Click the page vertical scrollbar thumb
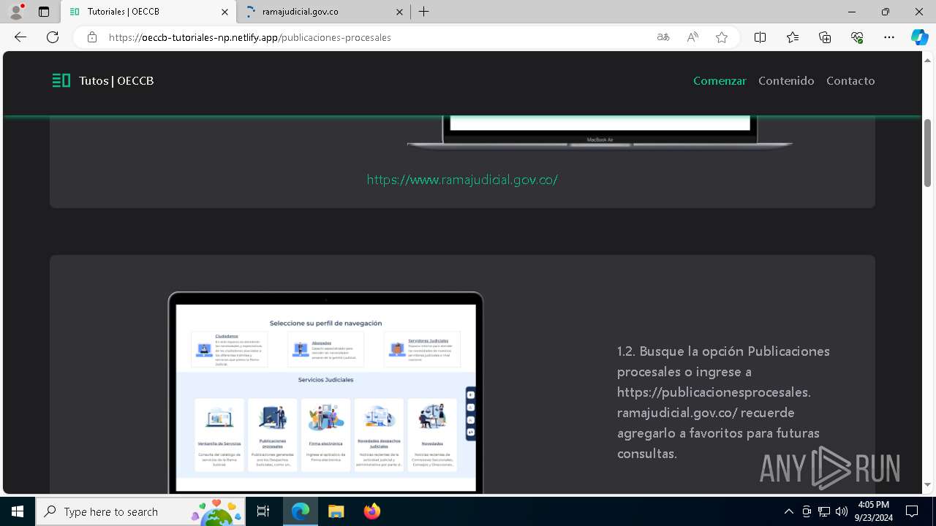 tap(928, 152)
